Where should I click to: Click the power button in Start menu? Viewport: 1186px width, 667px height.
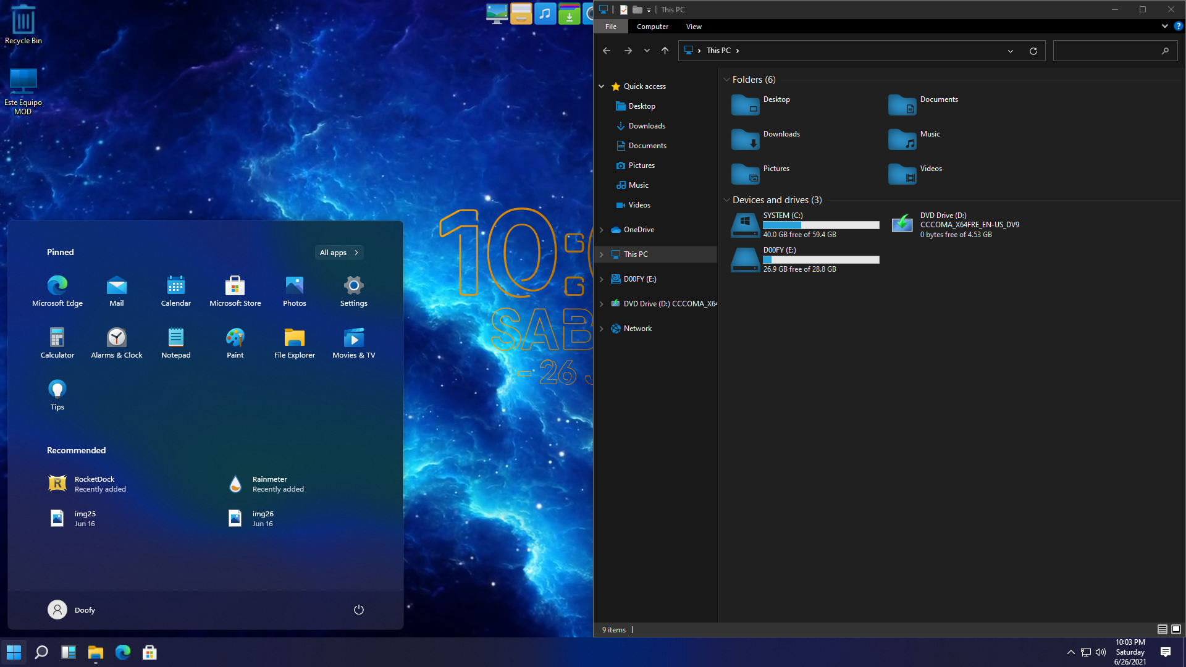[359, 610]
